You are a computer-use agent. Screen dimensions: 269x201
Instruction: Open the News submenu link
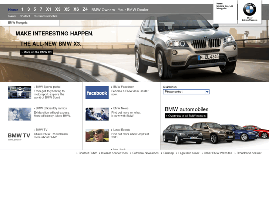point(12,16)
